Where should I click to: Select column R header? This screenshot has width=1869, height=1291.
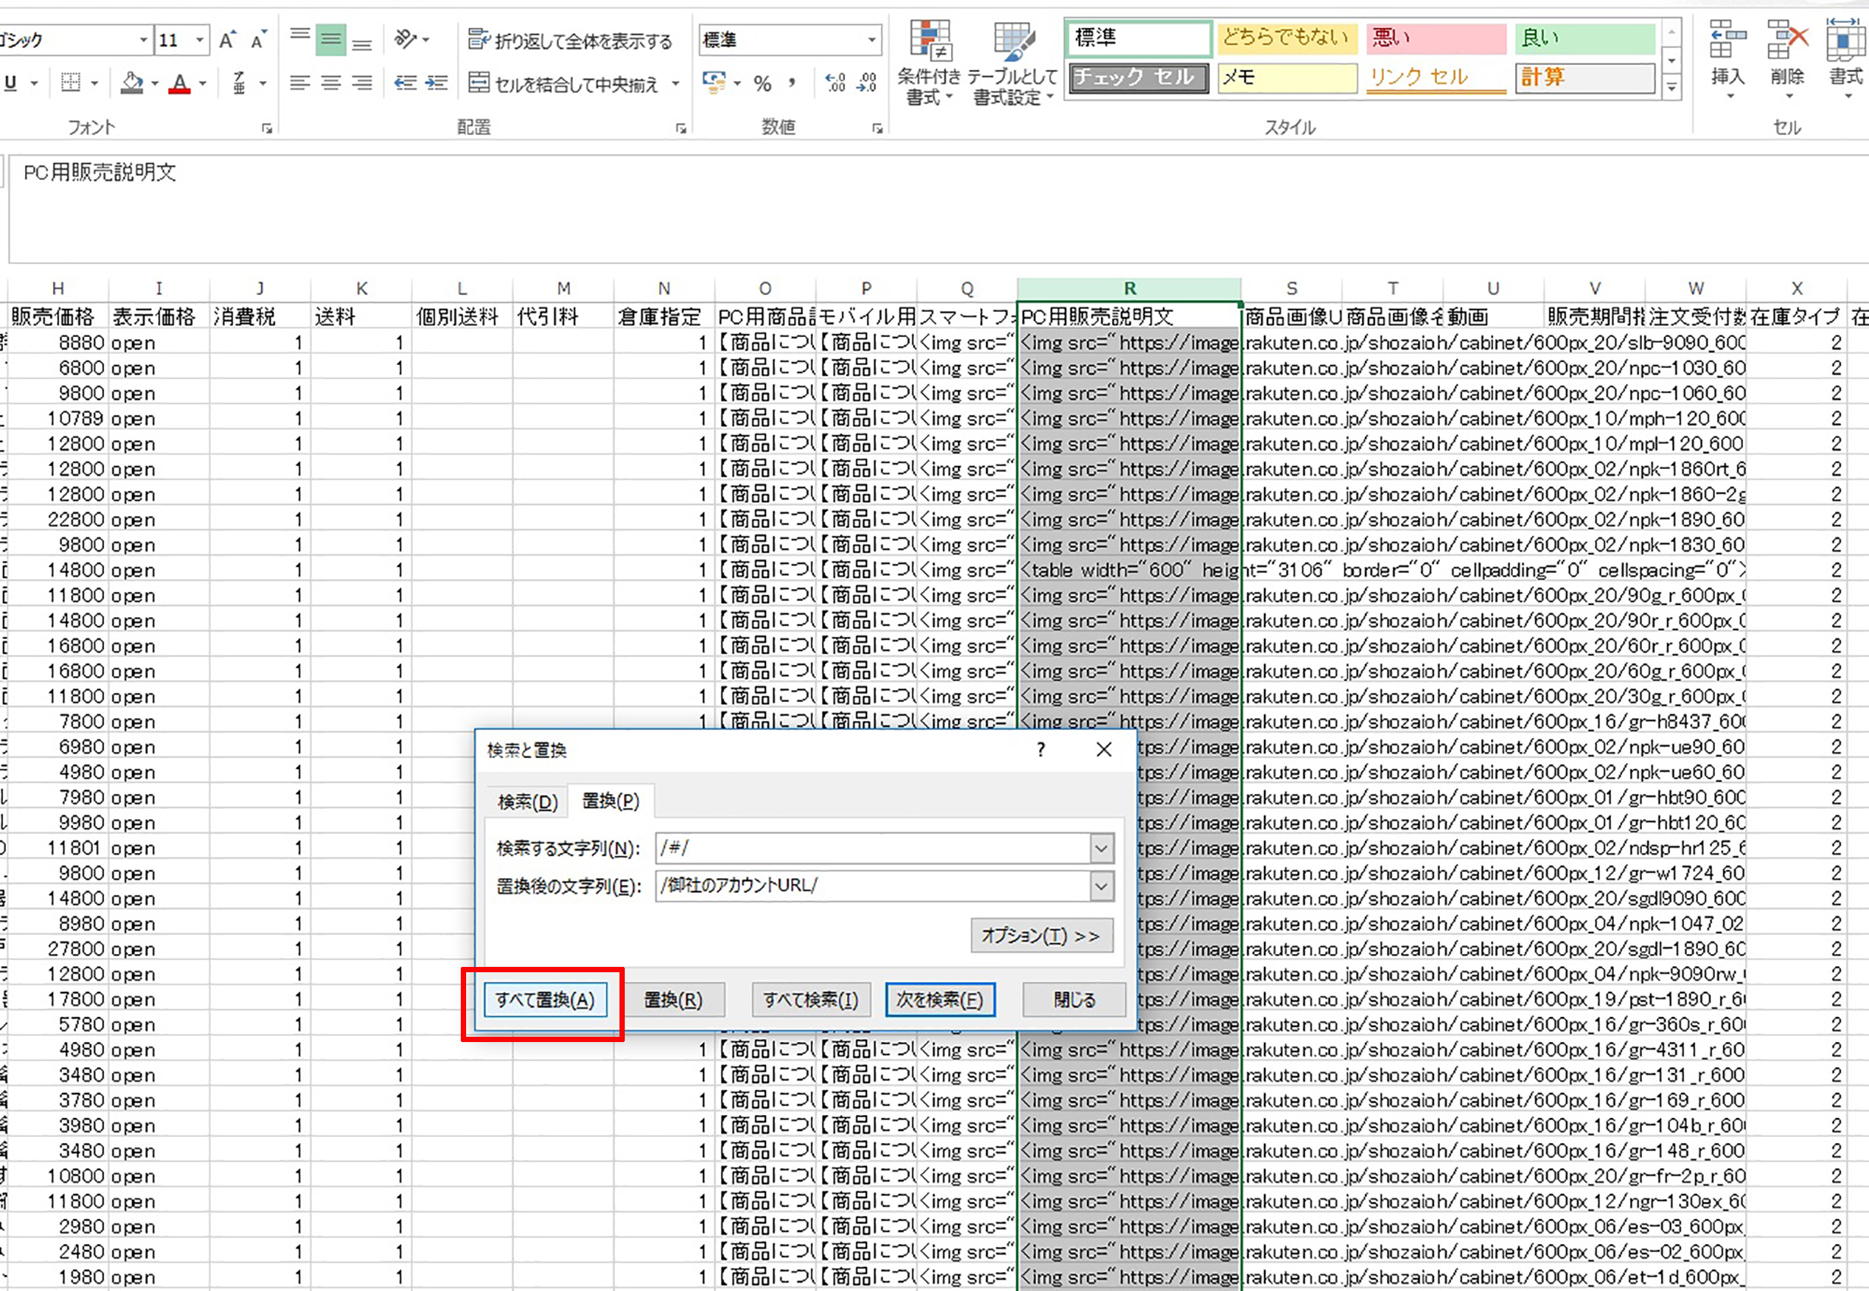pos(1129,288)
